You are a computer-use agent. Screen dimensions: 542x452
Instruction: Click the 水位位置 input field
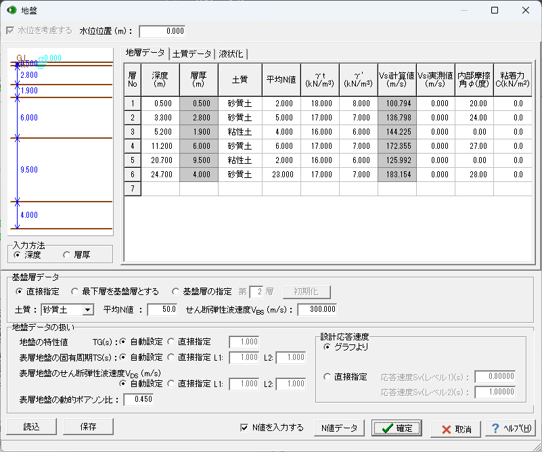pos(161,31)
